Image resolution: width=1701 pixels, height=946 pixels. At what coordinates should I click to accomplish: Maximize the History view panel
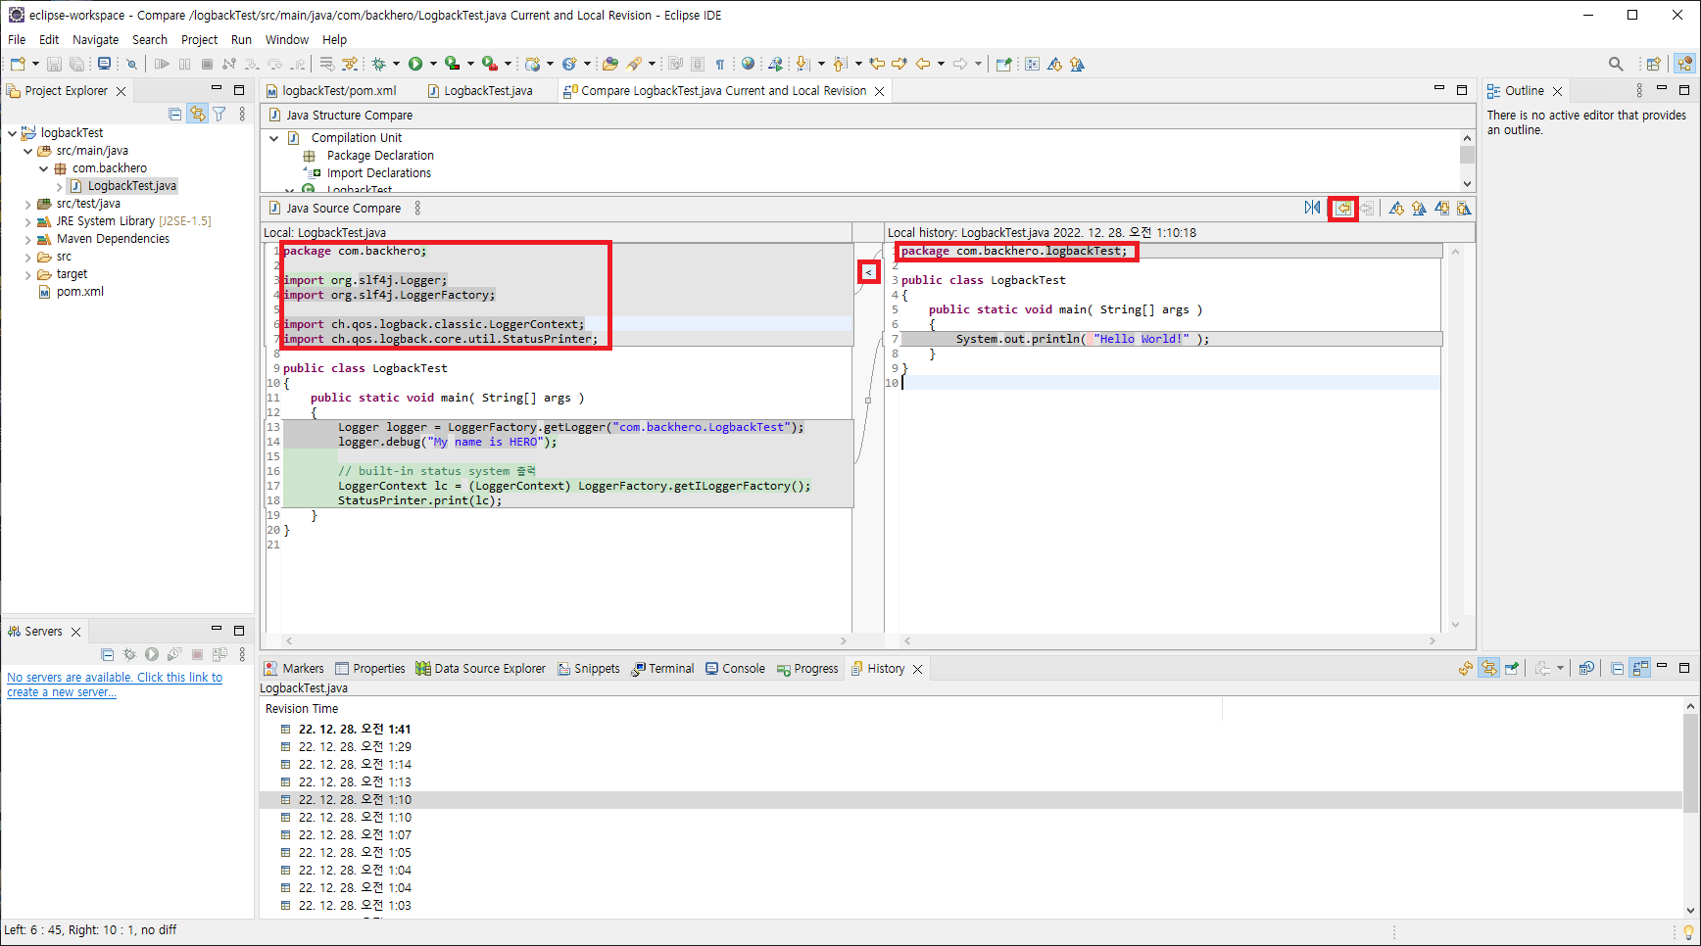click(x=1684, y=668)
